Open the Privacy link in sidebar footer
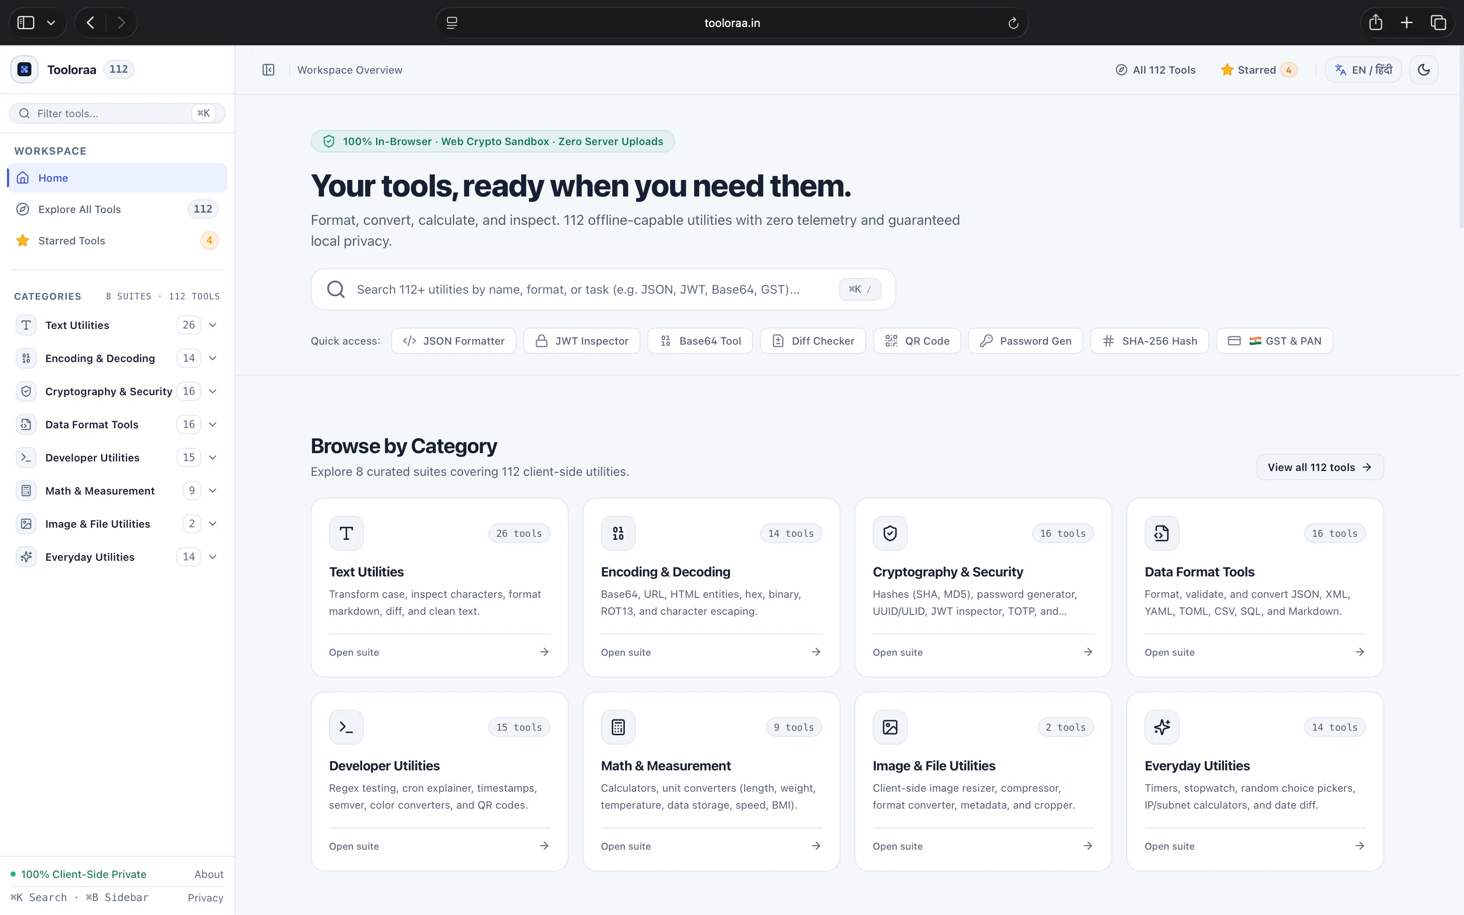 205,898
